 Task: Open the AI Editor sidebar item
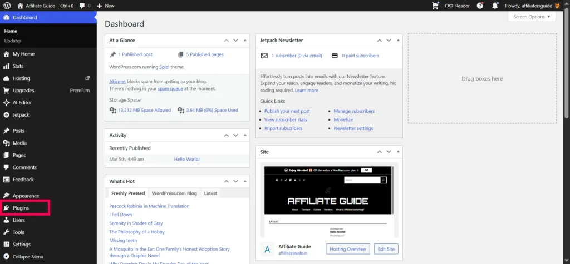point(22,103)
